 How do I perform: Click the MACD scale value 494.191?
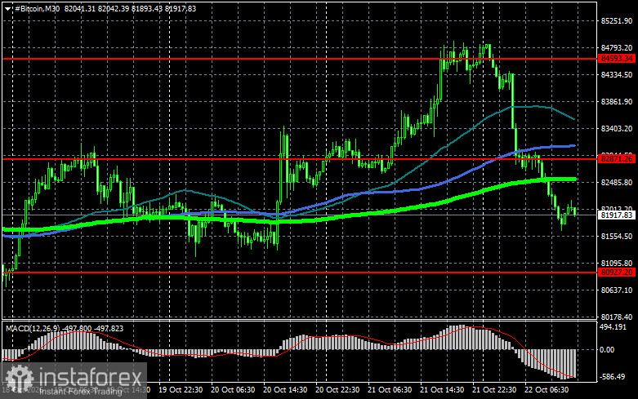613,327
